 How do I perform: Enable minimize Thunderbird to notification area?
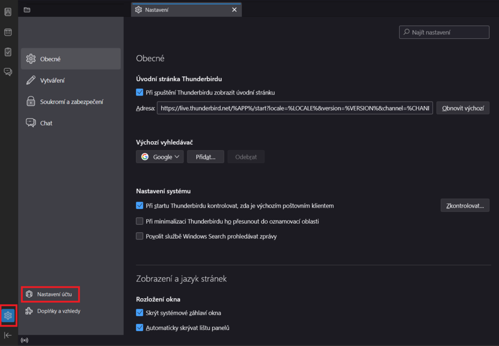point(140,221)
